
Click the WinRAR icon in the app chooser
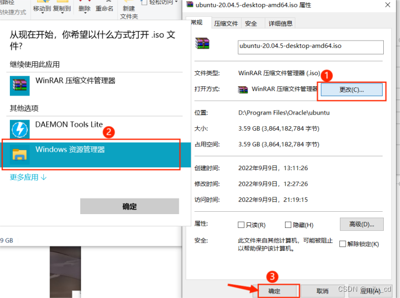pos(20,86)
